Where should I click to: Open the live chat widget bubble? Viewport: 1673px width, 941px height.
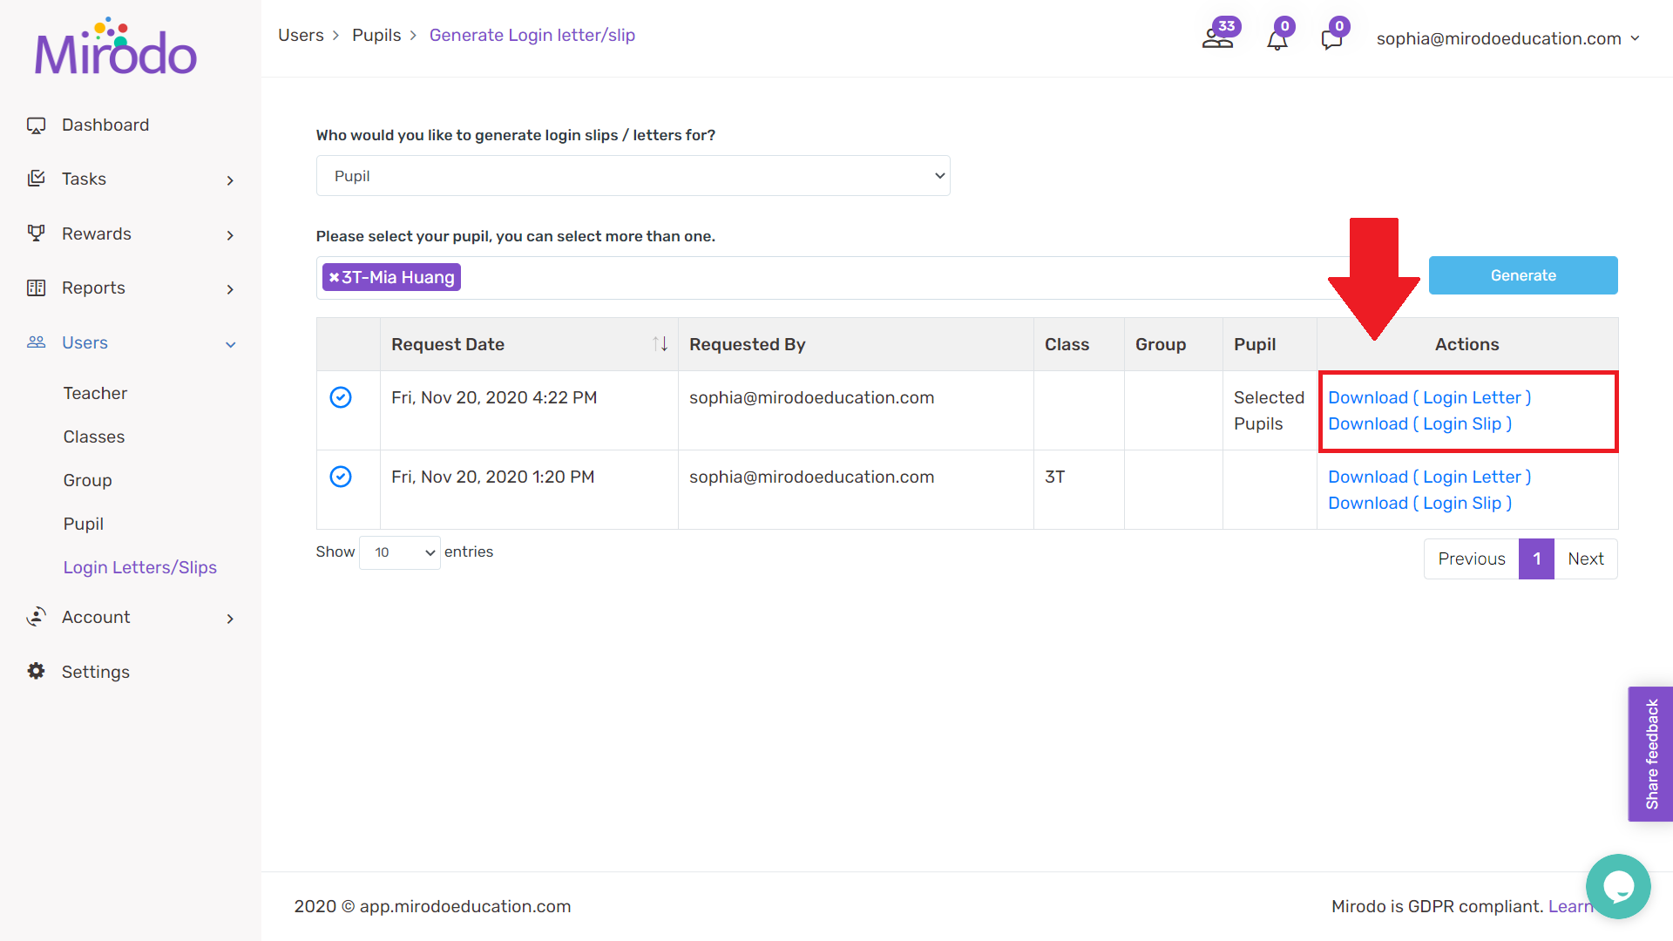tap(1618, 886)
